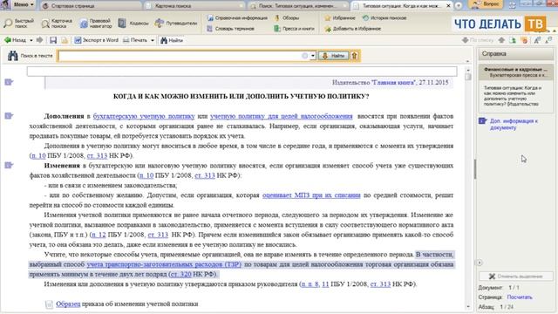Click the Образец document icon
This screenshot has width=558, height=314.
pyautogui.click(x=49, y=304)
